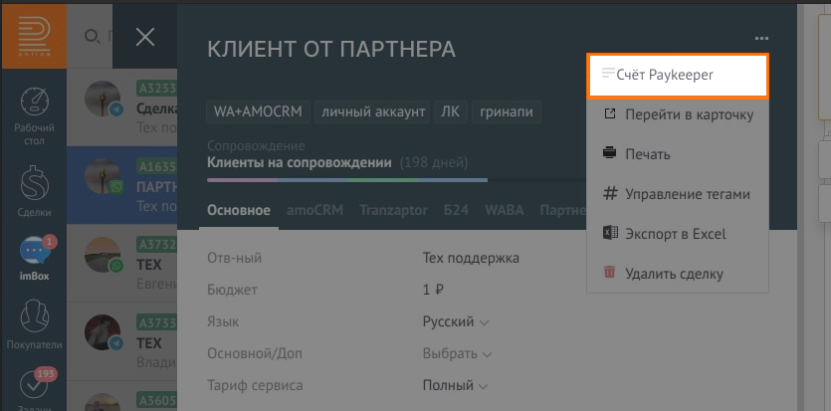The image size is (831, 411).
Task: Switch to the Б24 tab
Action: 456,210
